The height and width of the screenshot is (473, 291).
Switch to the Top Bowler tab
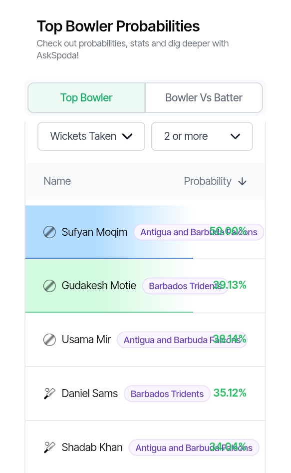tap(86, 98)
